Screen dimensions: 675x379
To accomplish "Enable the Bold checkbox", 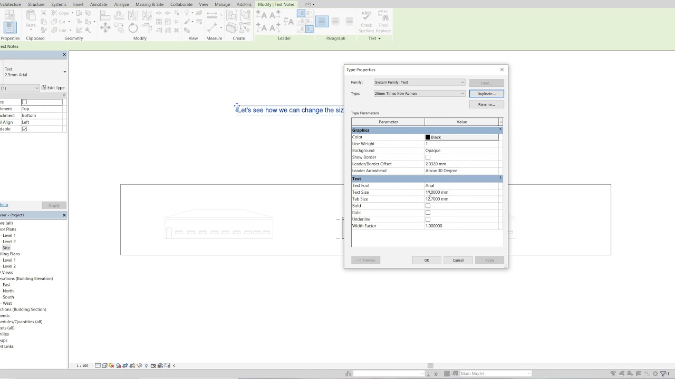I will coord(428,206).
